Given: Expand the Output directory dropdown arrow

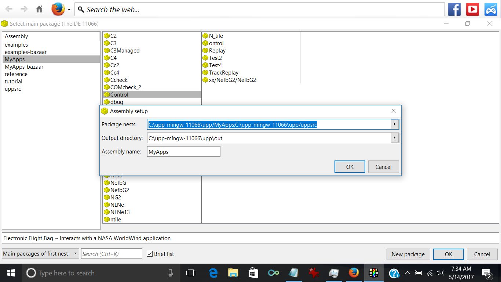Looking at the screenshot, I should coord(395,138).
